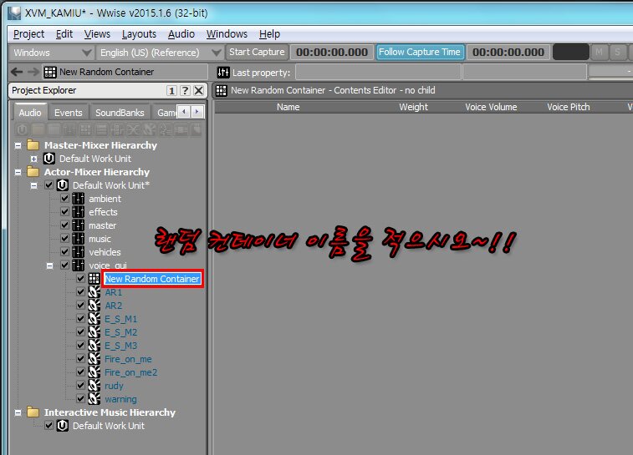This screenshot has height=455, width=633.
Task: Switch to the Events tab
Action: pyautogui.click(x=69, y=113)
